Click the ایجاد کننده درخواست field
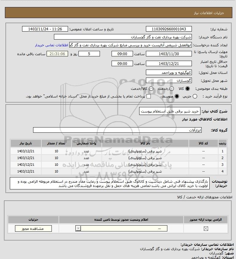The width and height of the screenshot is (236, 259). click(131, 45)
